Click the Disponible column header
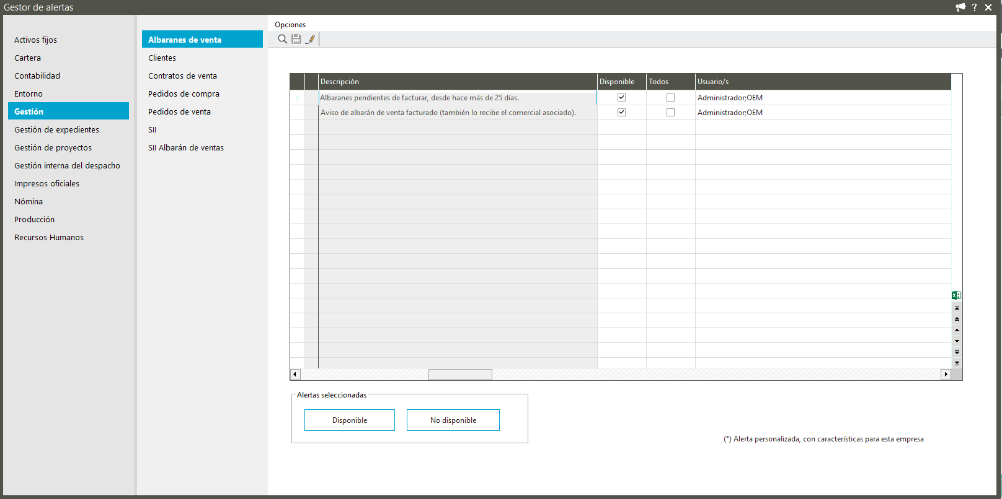The height and width of the screenshot is (499, 1002). pos(622,82)
